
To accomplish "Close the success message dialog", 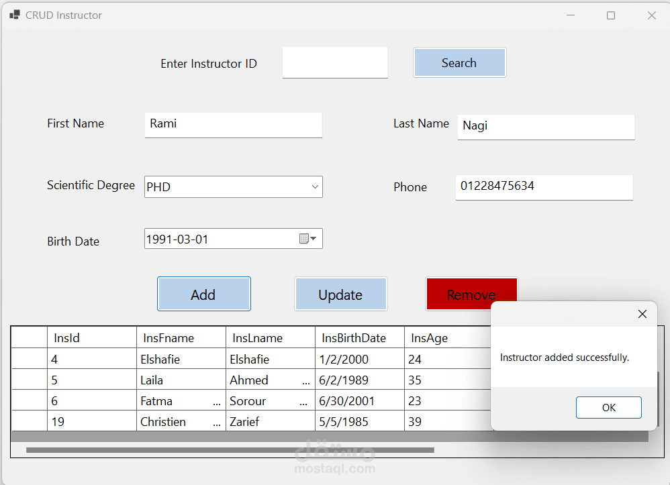I will coord(642,314).
